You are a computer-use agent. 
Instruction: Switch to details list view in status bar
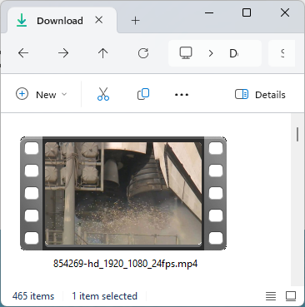[x=271, y=296]
